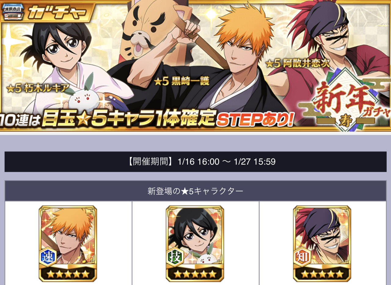Click the 新登場の★5キャラクター section header
Image resolution: width=391 pixels, height=285 pixels.
(x=195, y=191)
